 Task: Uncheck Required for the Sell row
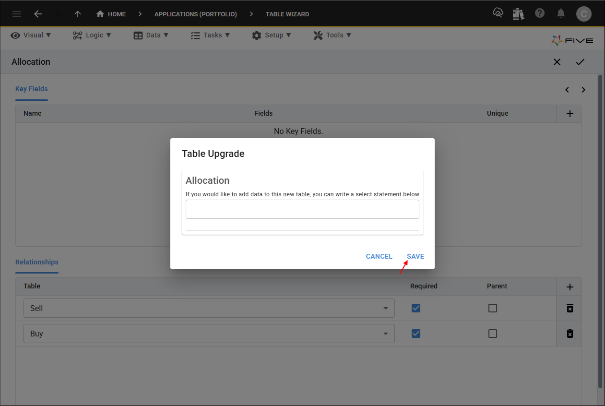coord(416,308)
